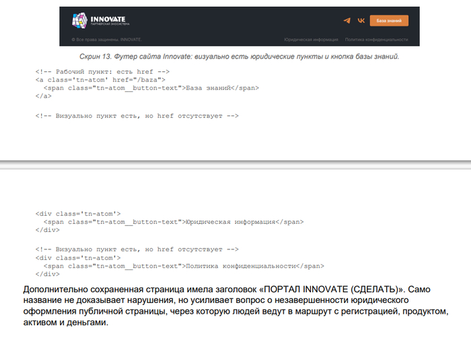
Task: Click the span code line containing «Политика конфиденциальности»
Action: (x=184, y=266)
